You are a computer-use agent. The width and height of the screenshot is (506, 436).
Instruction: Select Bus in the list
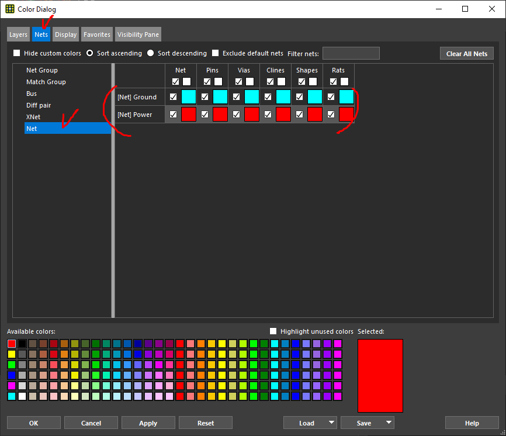(x=32, y=94)
